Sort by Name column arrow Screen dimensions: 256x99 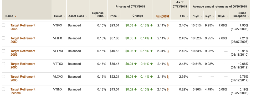tap(15, 16)
